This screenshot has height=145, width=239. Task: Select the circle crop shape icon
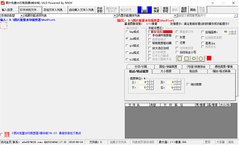pyautogui.click(x=201, y=59)
